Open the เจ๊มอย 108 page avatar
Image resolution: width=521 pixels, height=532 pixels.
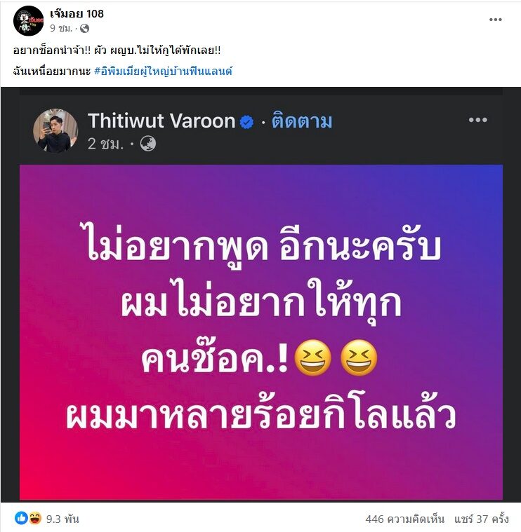[29, 21]
